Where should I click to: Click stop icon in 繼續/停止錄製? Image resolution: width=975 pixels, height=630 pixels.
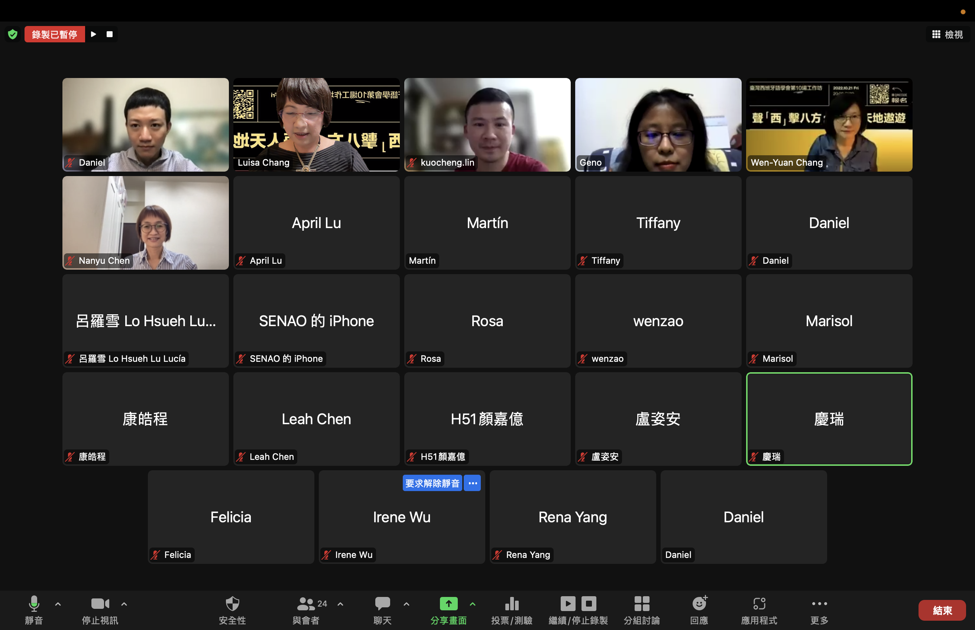tap(589, 603)
